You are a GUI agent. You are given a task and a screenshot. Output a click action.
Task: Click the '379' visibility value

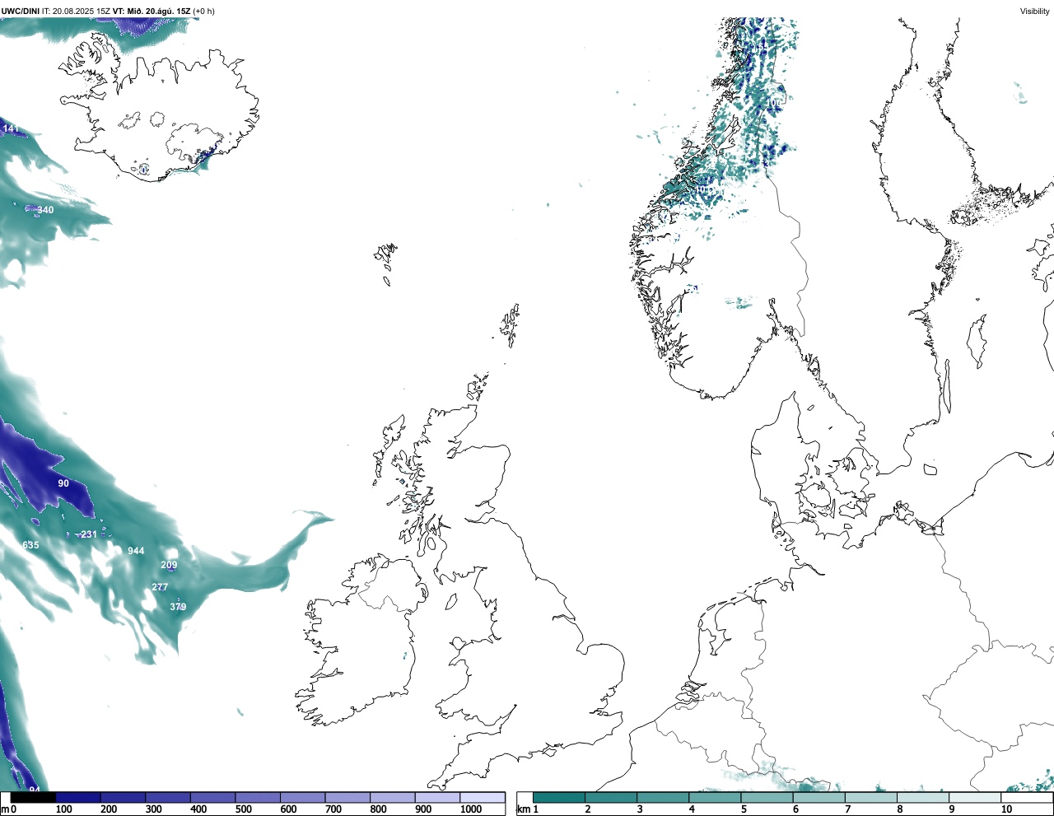pyautogui.click(x=178, y=607)
